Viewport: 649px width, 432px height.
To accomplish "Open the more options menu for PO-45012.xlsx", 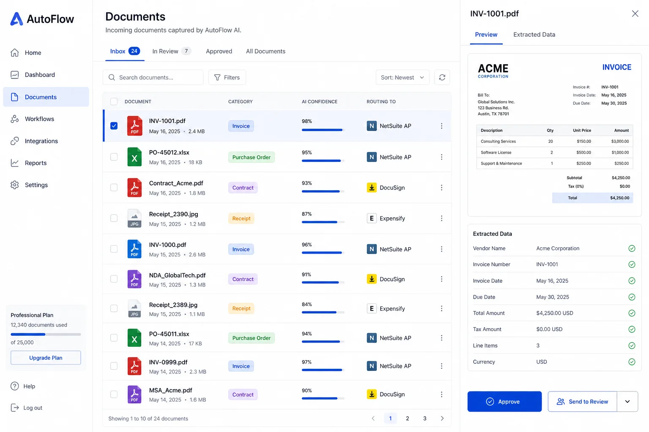I will tap(442, 157).
